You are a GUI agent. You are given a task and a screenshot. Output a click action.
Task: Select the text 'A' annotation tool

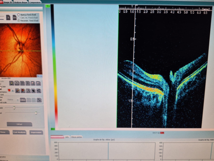click(28, 90)
